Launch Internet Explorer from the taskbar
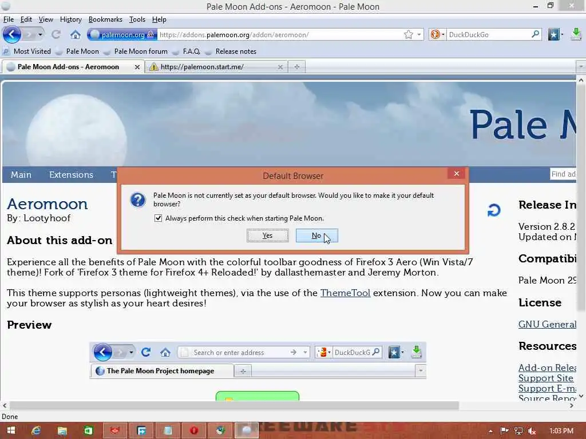Screen dimensions: 586x439 [x=36, y=431]
